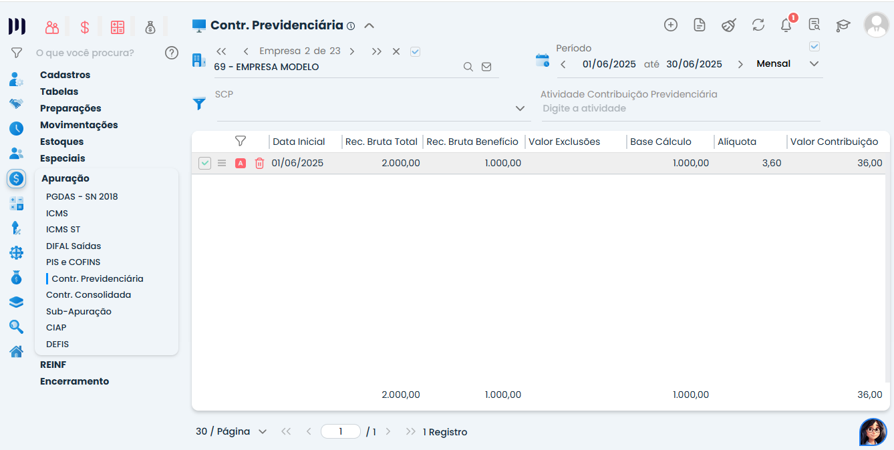
Task: Open the Cadastros menu
Action: [65, 75]
